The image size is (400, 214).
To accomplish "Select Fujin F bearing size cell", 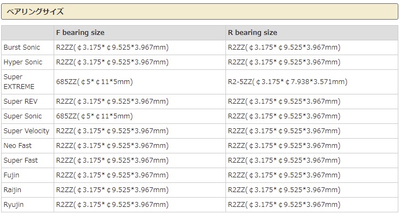I will 140,175.
